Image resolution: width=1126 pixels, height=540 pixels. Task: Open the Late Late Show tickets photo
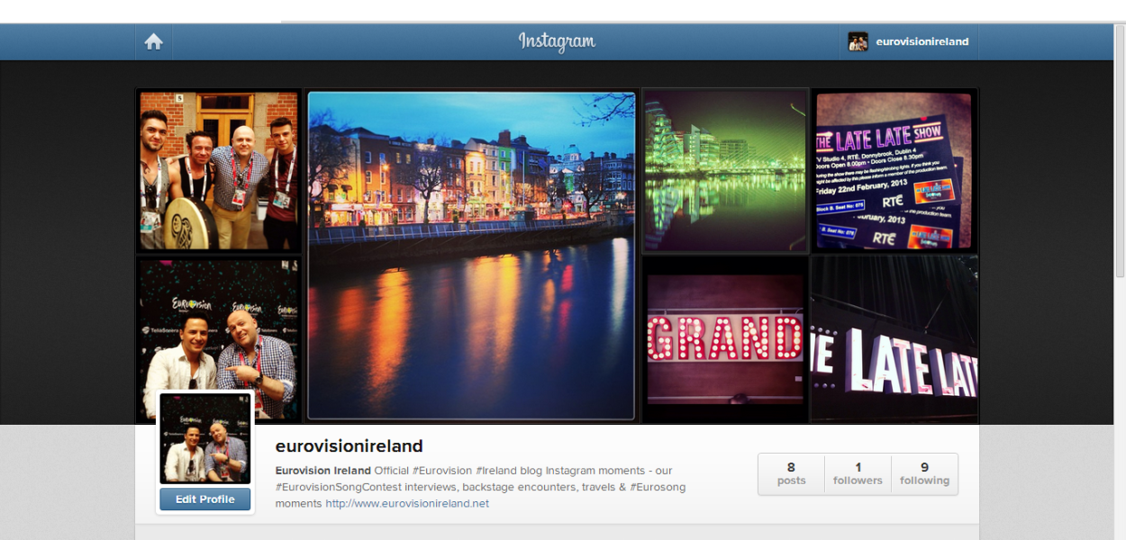coord(894,171)
